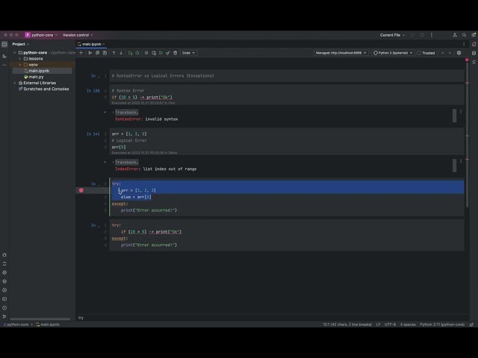Expand External Libraries node
The image size is (478, 358).
click(14, 83)
